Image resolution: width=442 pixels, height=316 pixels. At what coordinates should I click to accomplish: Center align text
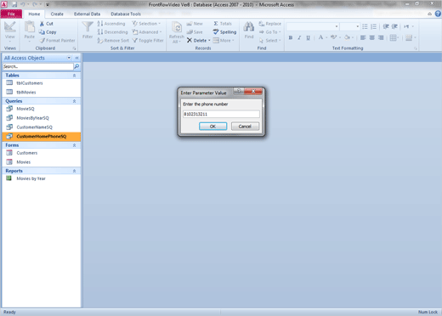click(372, 37)
